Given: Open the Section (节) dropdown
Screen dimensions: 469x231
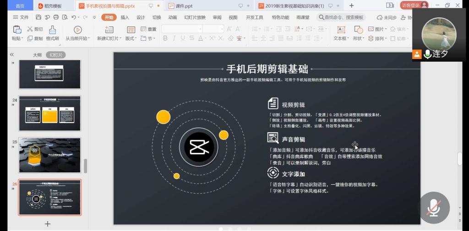Looking at the screenshot, I should tap(148, 38).
